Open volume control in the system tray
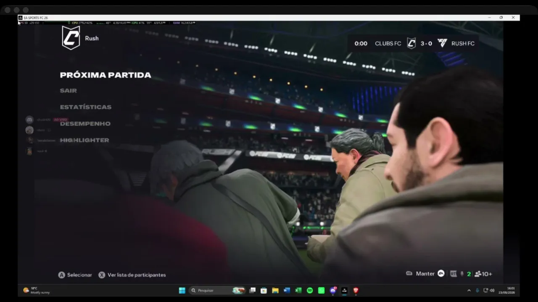The height and width of the screenshot is (302, 538). tap(492, 290)
